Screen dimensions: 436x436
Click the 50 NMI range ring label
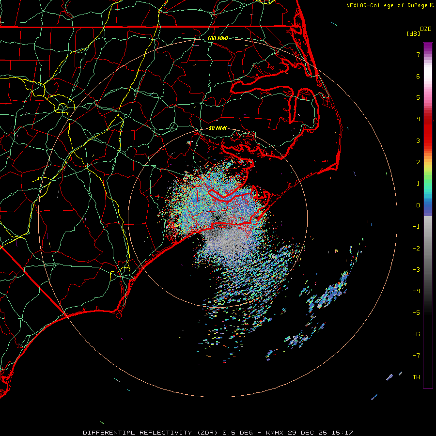point(218,128)
